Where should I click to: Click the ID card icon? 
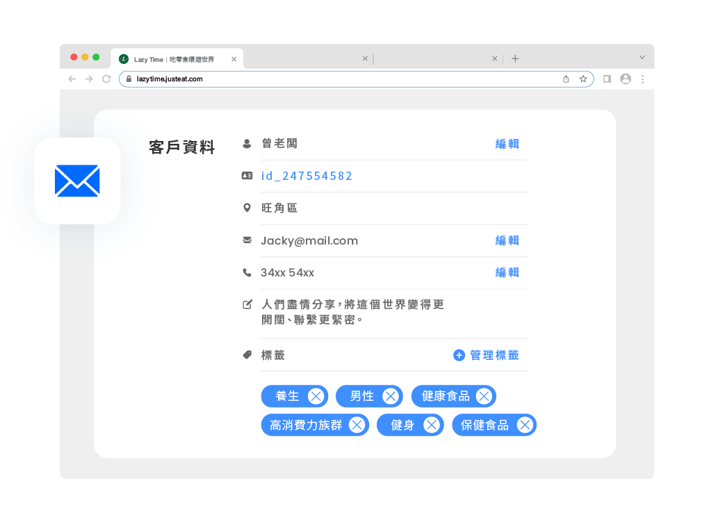point(247,176)
